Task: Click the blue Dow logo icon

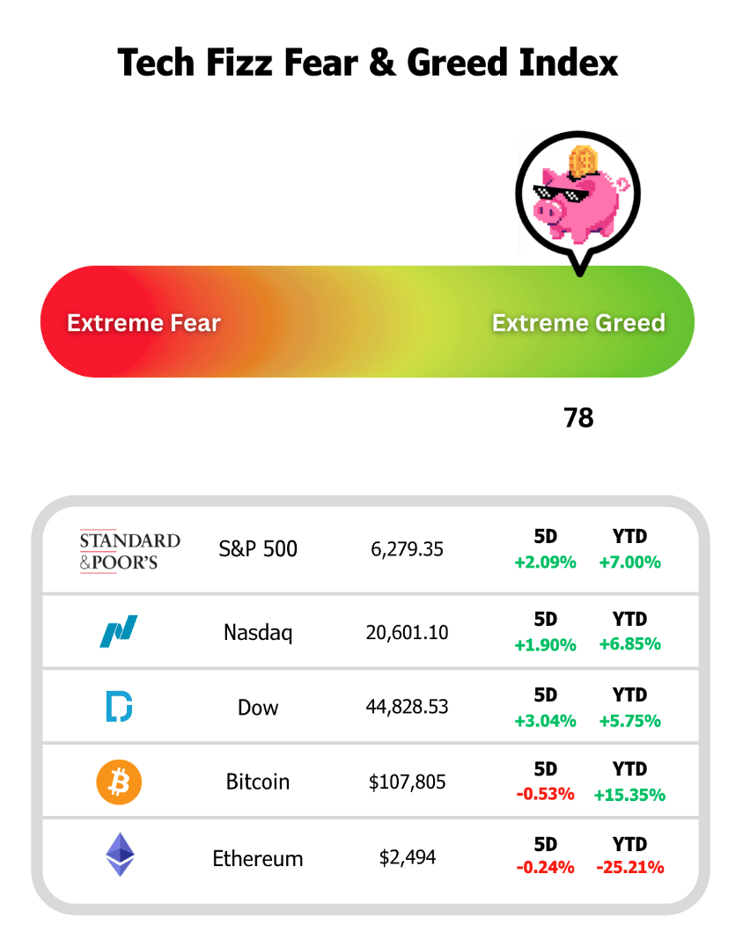Action: point(119,706)
